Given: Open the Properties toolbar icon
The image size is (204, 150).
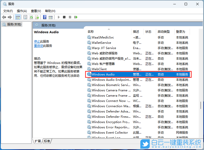Looking at the screenshot, I should pyautogui.click(x=25, y=17).
